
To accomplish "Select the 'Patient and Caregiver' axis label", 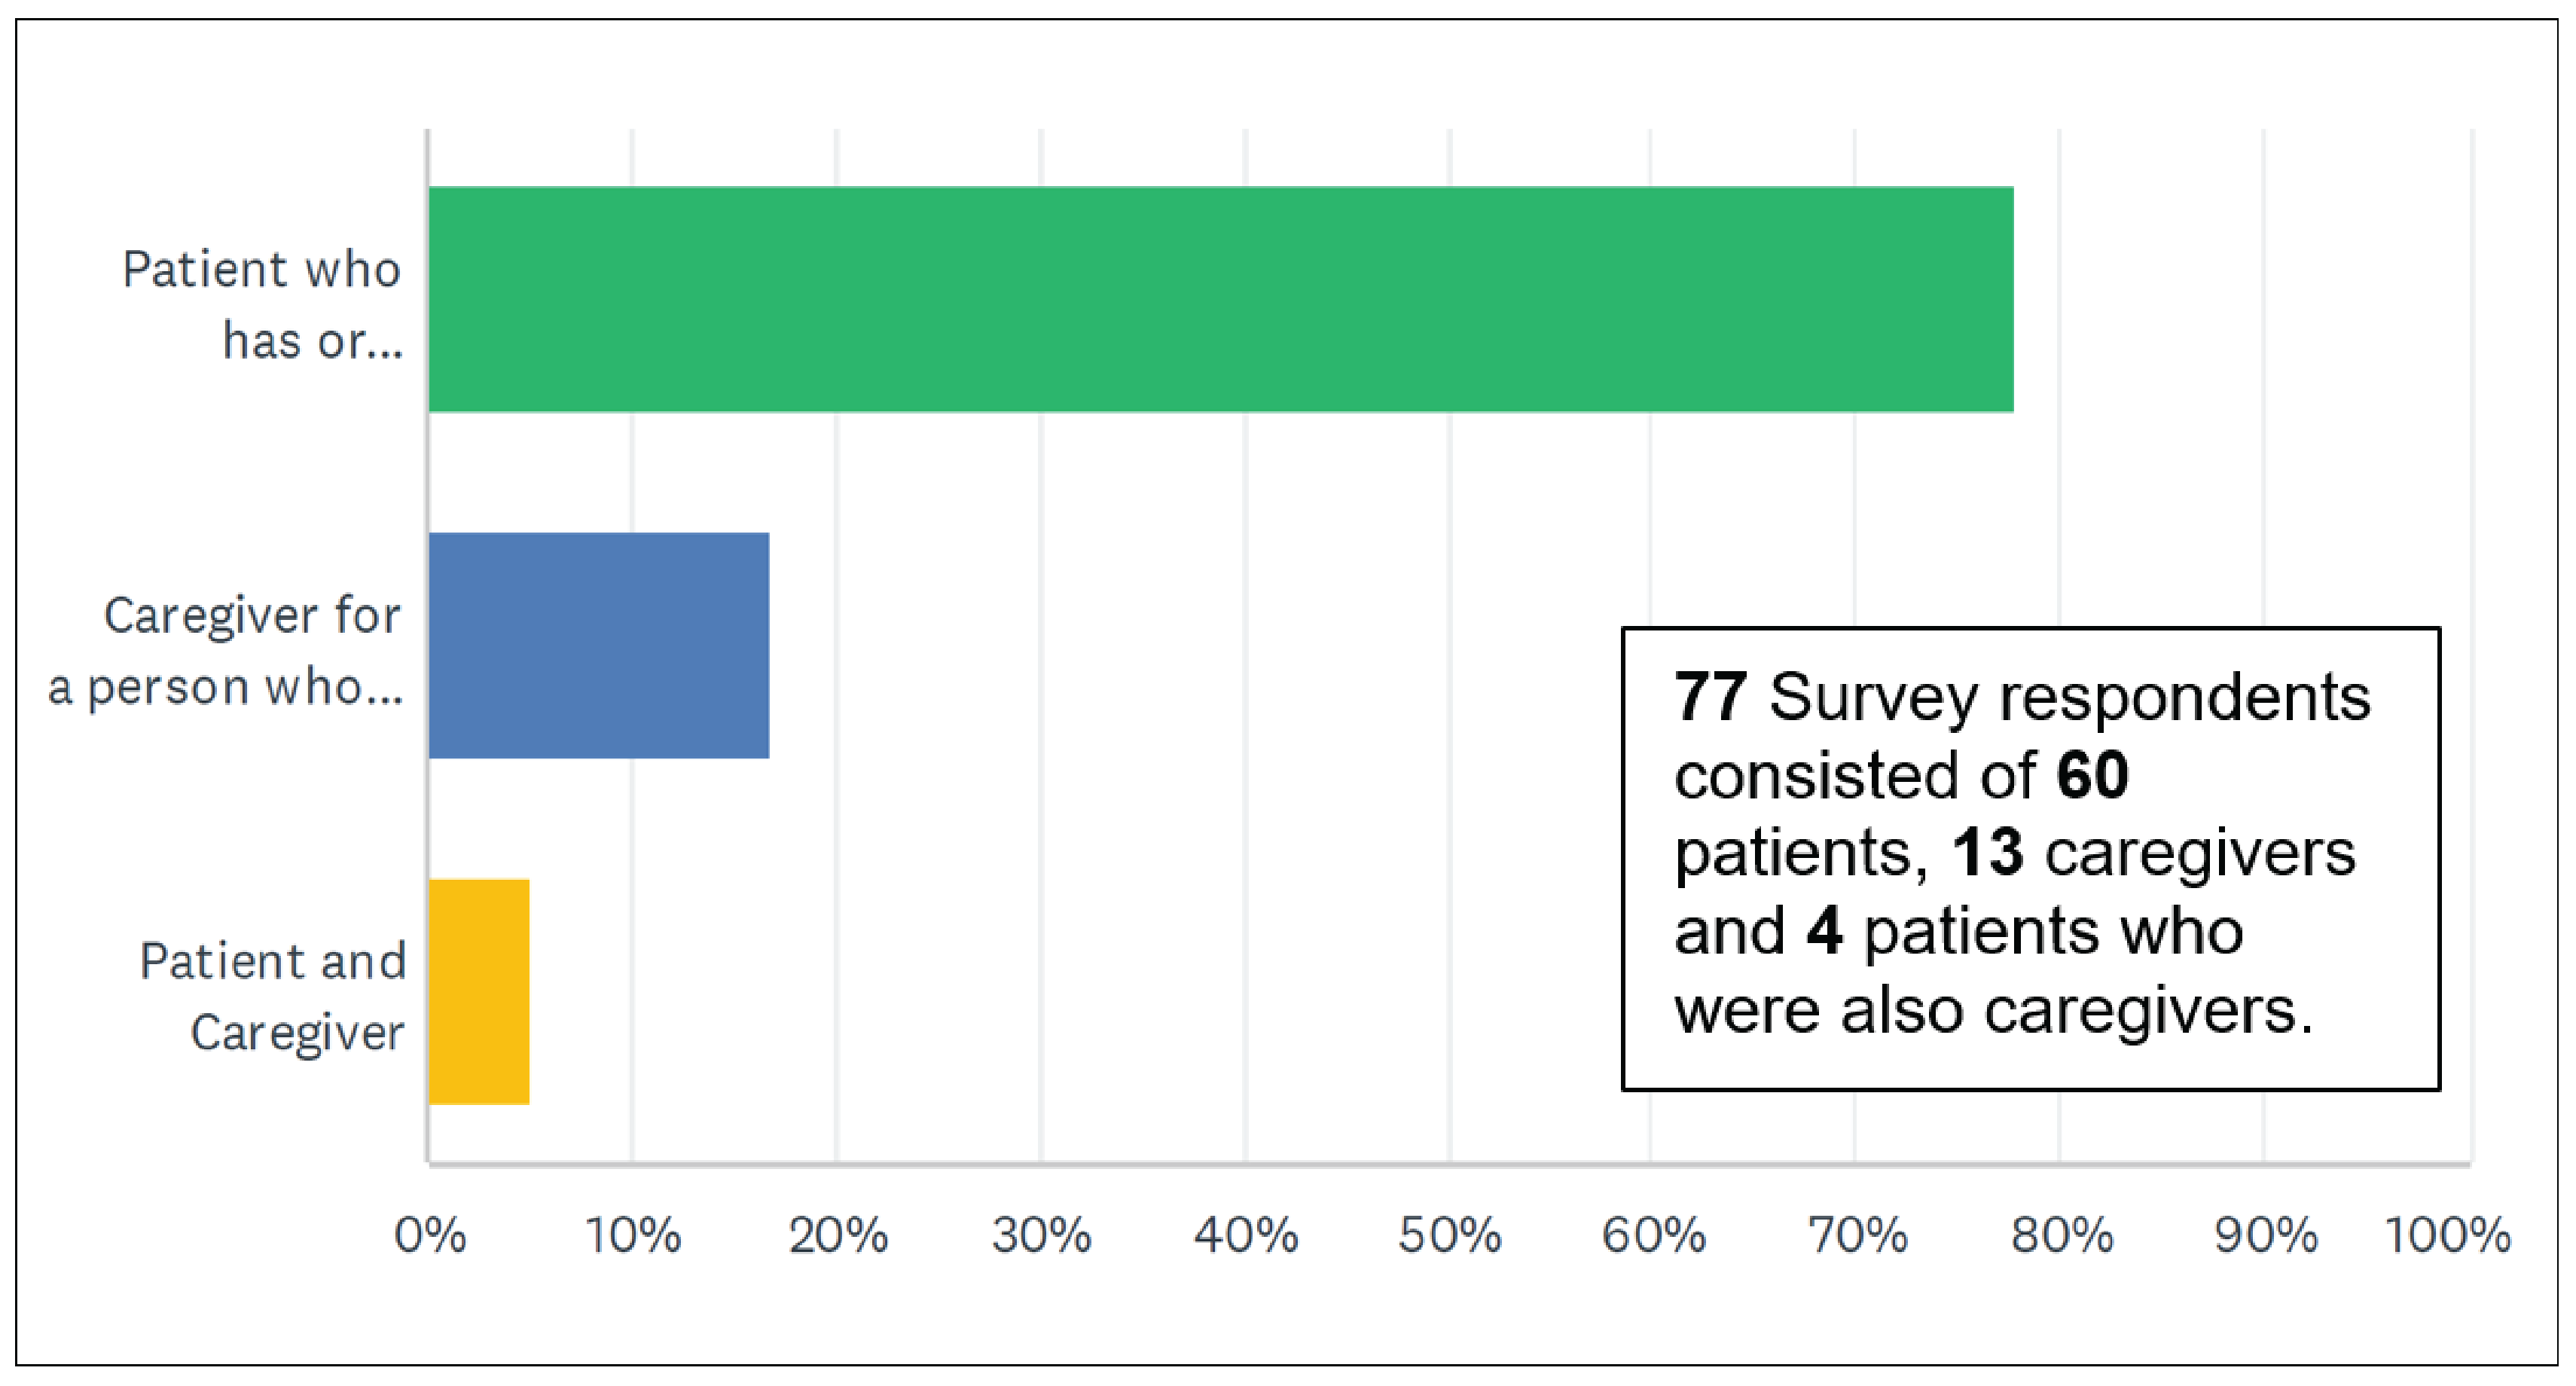I will tap(272, 997).
